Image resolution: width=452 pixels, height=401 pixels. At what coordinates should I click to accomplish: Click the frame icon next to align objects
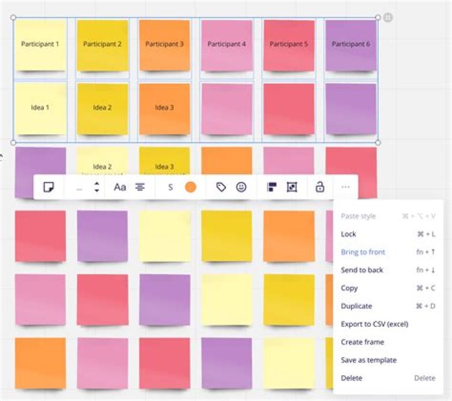[292, 187]
